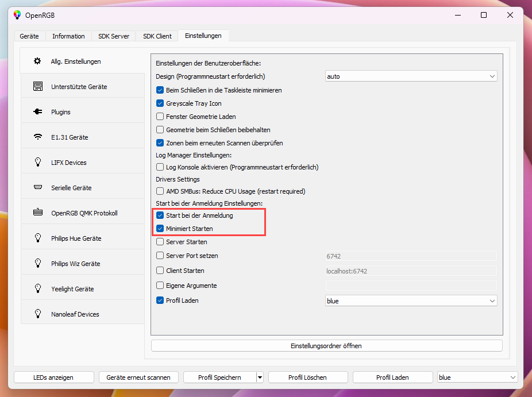Image resolution: width=532 pixels, height=397 pixels.
Task: Check AMD SMBus Reduce CPU Usage
Action: (x=160, y=191)
